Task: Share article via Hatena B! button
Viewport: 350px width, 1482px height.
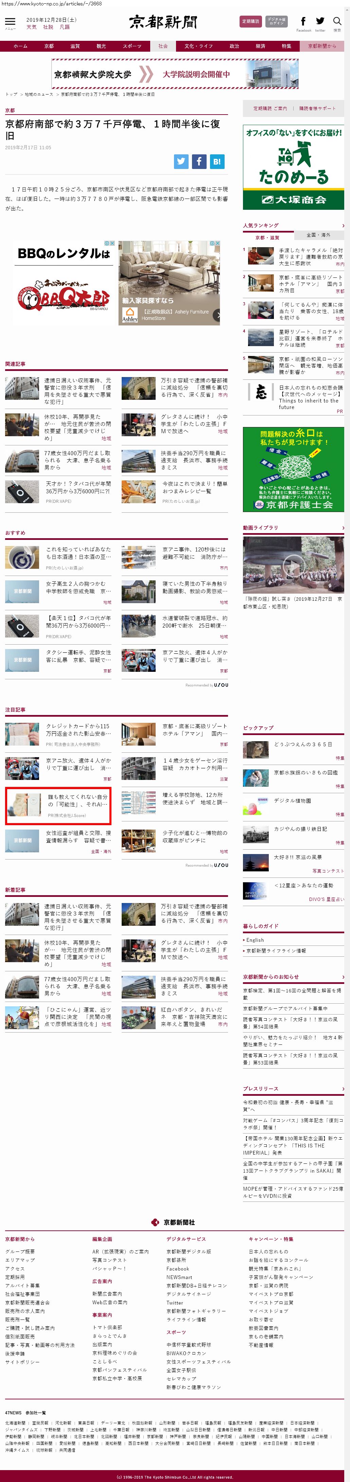Action: (x=217, y=161)
